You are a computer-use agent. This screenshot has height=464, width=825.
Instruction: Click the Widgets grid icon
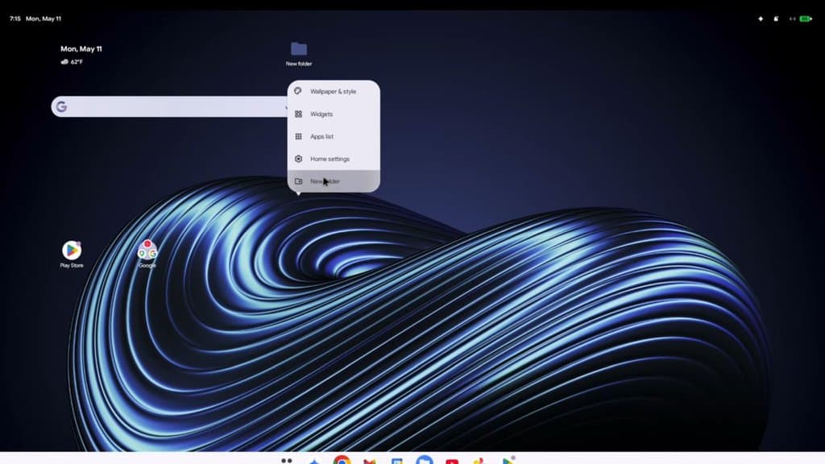coord(298,114)
